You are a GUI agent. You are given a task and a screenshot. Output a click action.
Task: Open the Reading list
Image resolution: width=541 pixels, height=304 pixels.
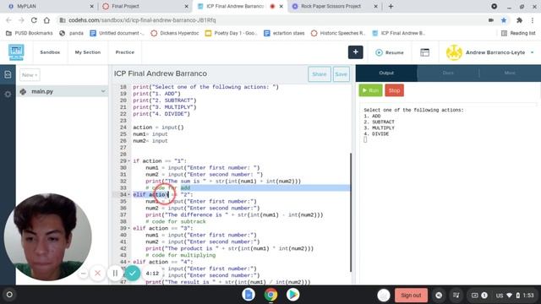coord(519,33)
